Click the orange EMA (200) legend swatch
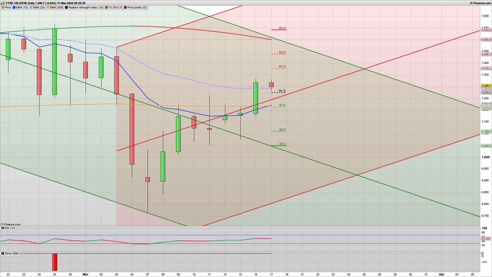 click(48, 8)
